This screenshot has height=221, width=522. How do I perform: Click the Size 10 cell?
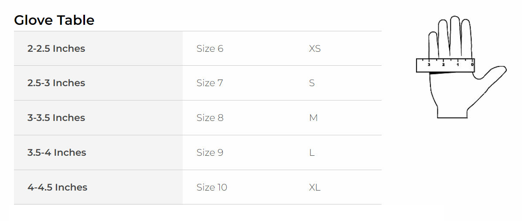(212, 188)
